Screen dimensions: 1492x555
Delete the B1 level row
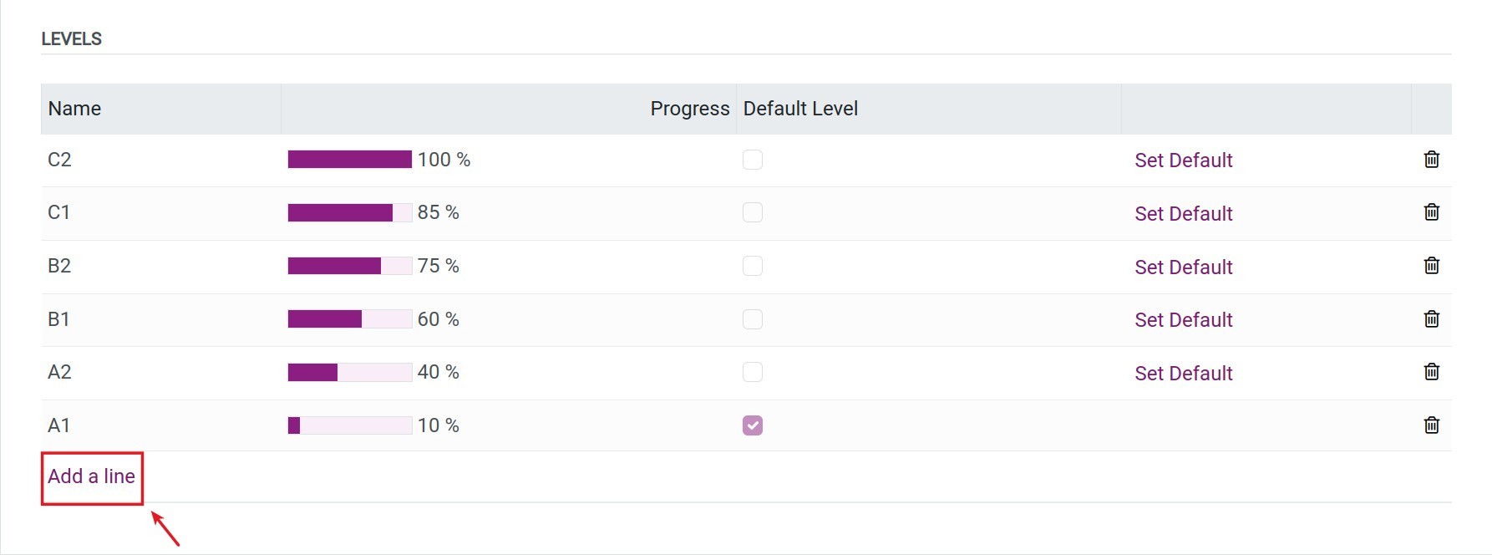pyautogui.click(x=1431, y=318)
